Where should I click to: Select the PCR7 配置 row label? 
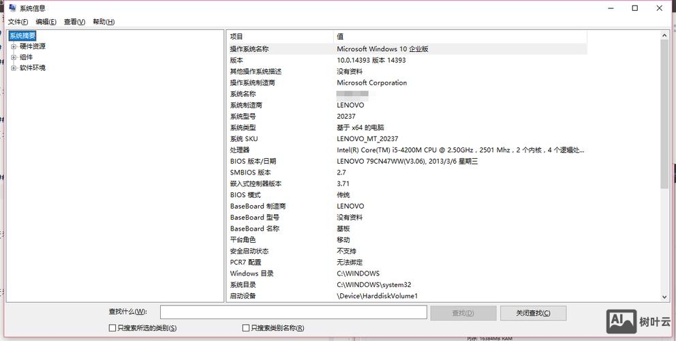tap(246, 262)
